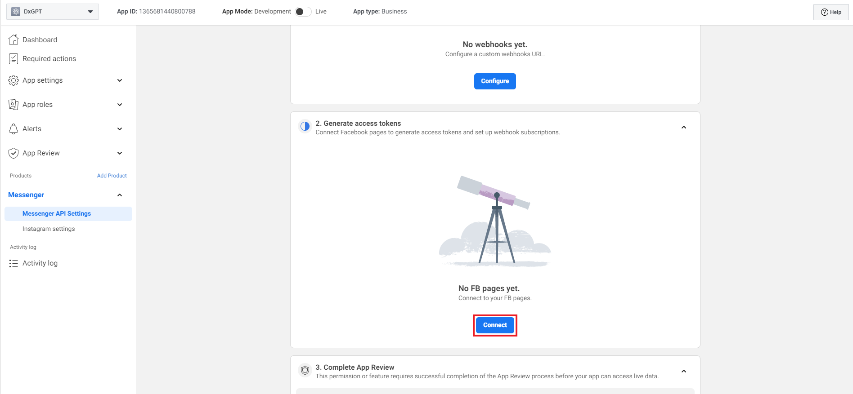
Task: Collapse the Messenger product section
Action: (x=120, y=195)
